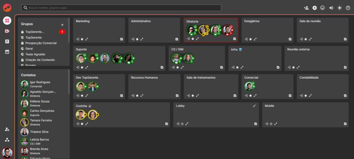Toggle favorite star on Sala de reunião
354x159 pixels.
point(306,39)
